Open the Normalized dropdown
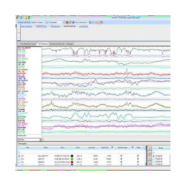 56,22
